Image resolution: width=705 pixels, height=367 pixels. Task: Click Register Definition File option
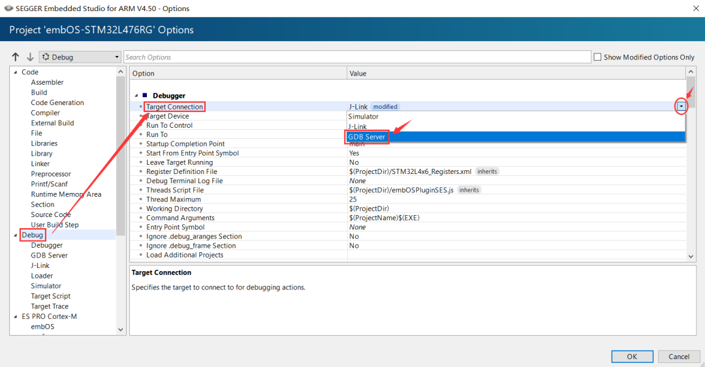click(x=181, y=171)
